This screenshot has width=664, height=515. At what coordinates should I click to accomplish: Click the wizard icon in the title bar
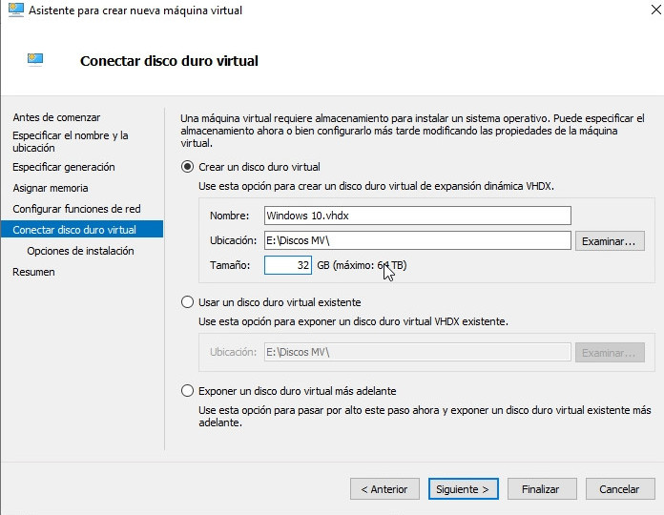[15, 10]
